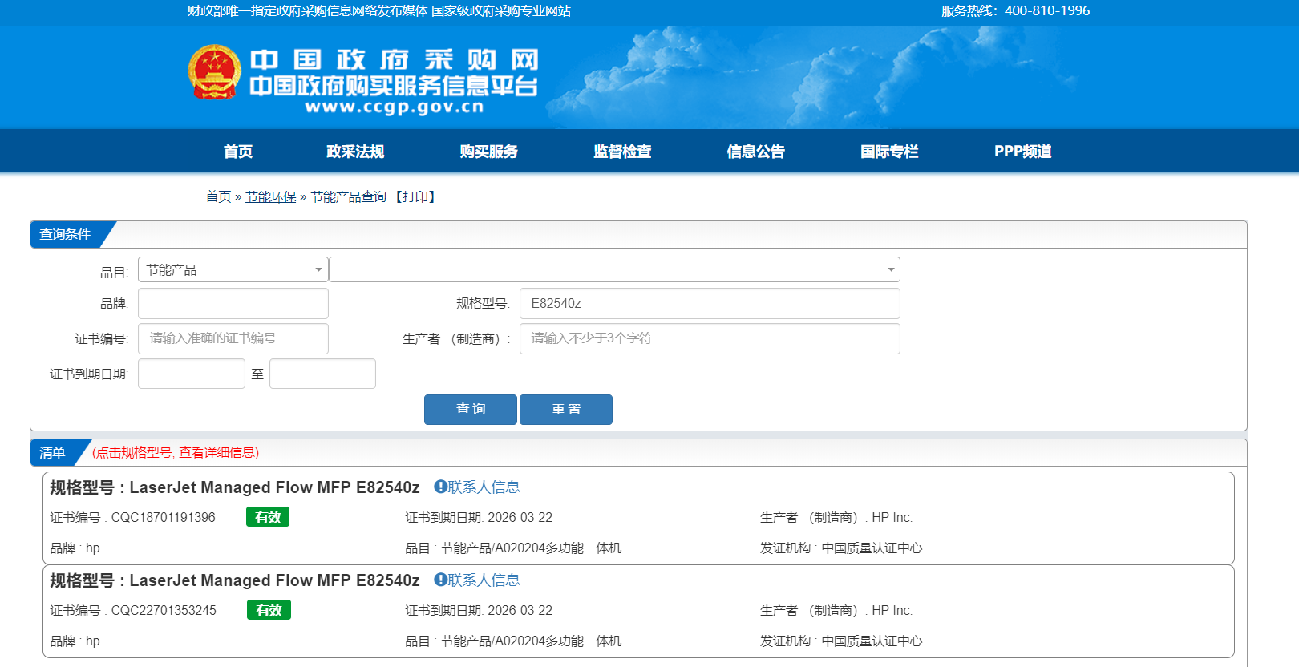
Task: Open 政采法规 menu item
Action: [355, 152]
